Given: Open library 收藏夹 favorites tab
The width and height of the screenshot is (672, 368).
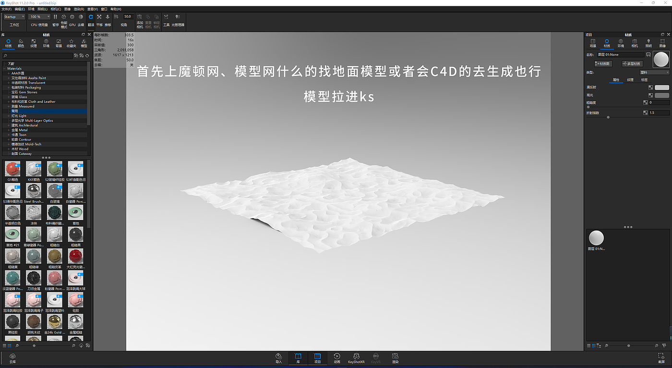Looking at the screenshot, I should point(72,43).
